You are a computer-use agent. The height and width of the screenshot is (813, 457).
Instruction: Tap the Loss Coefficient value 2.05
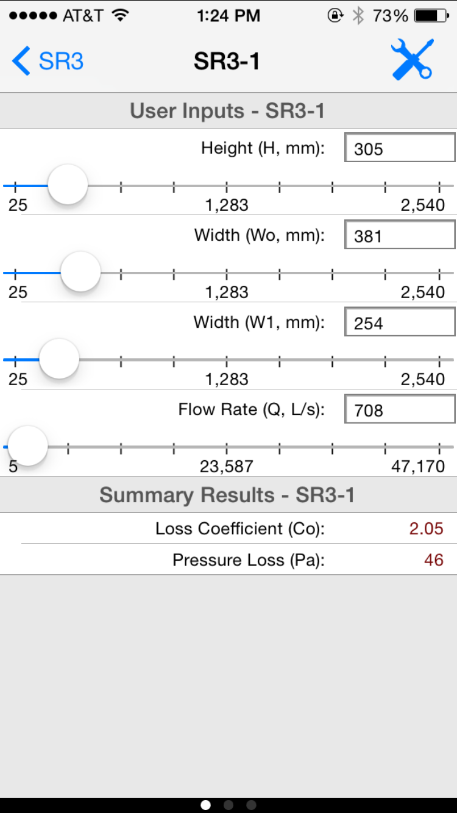pos(426,528)
